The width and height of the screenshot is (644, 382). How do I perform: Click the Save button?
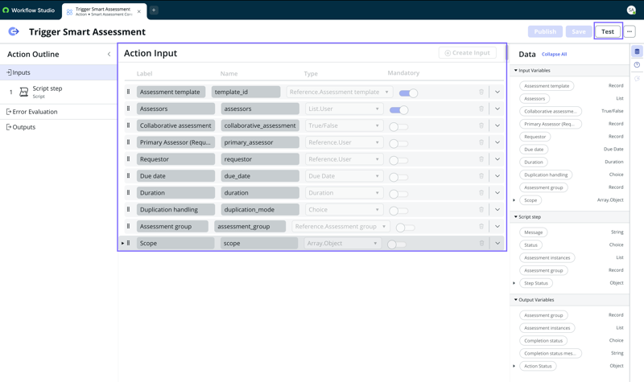pos(579,31)
